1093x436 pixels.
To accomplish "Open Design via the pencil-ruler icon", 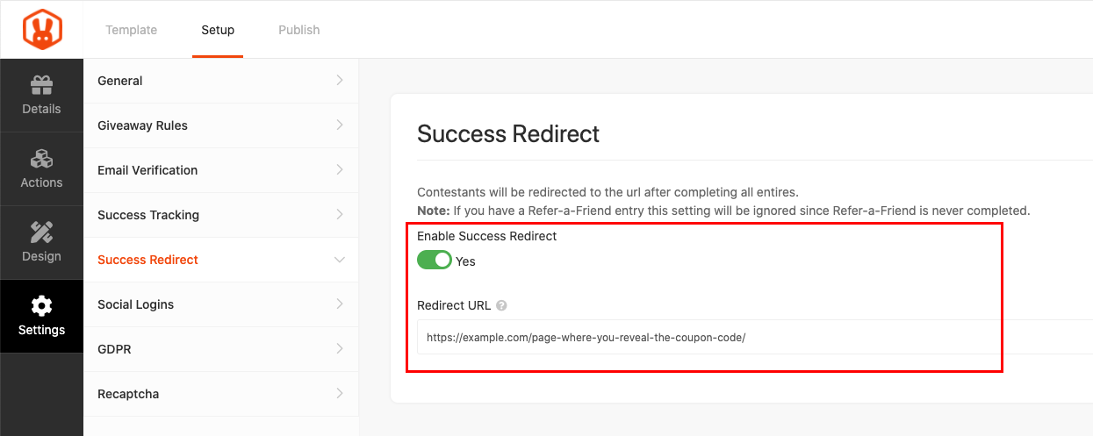I will click(41, 232).
